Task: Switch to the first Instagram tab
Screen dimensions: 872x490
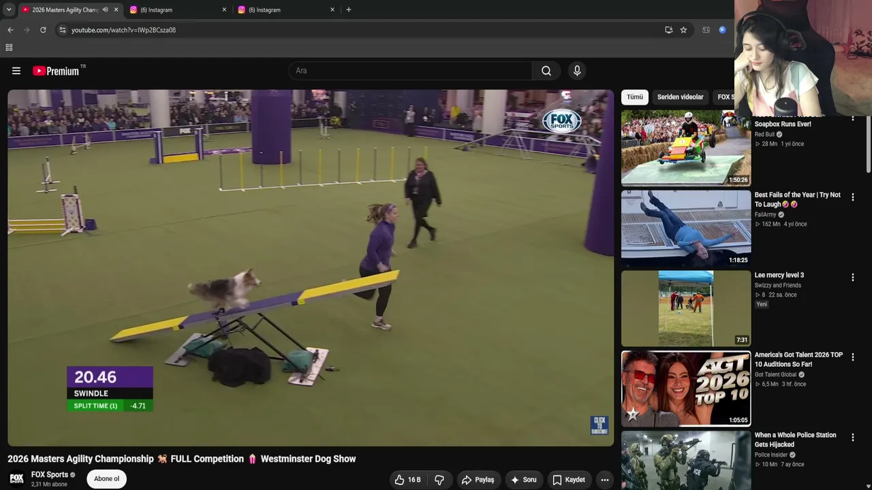Action: 178,10
